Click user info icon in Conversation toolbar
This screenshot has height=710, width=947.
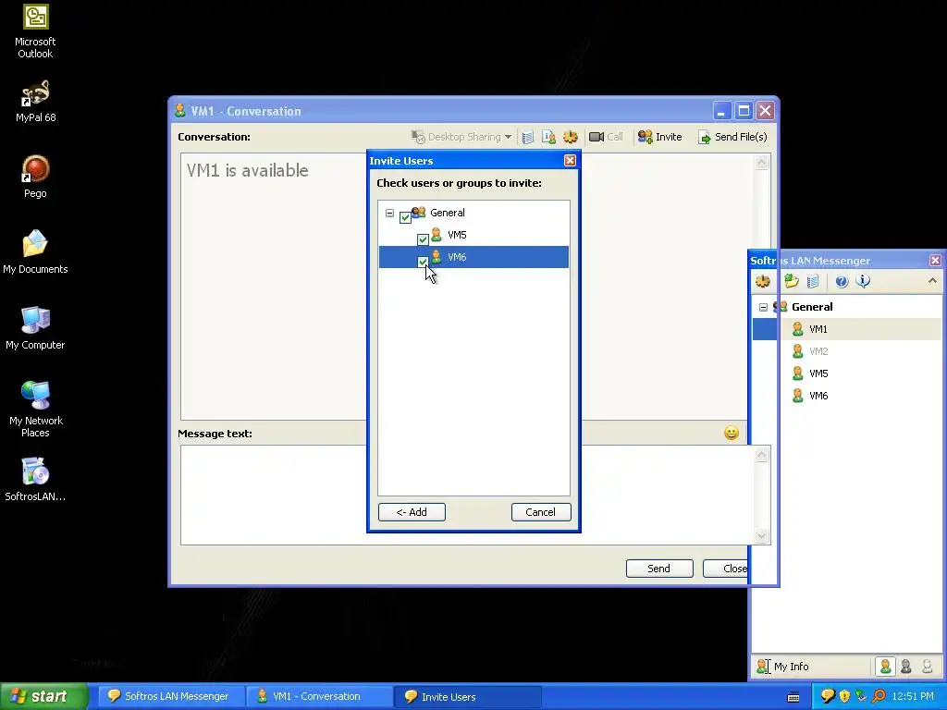pos(549,137)
